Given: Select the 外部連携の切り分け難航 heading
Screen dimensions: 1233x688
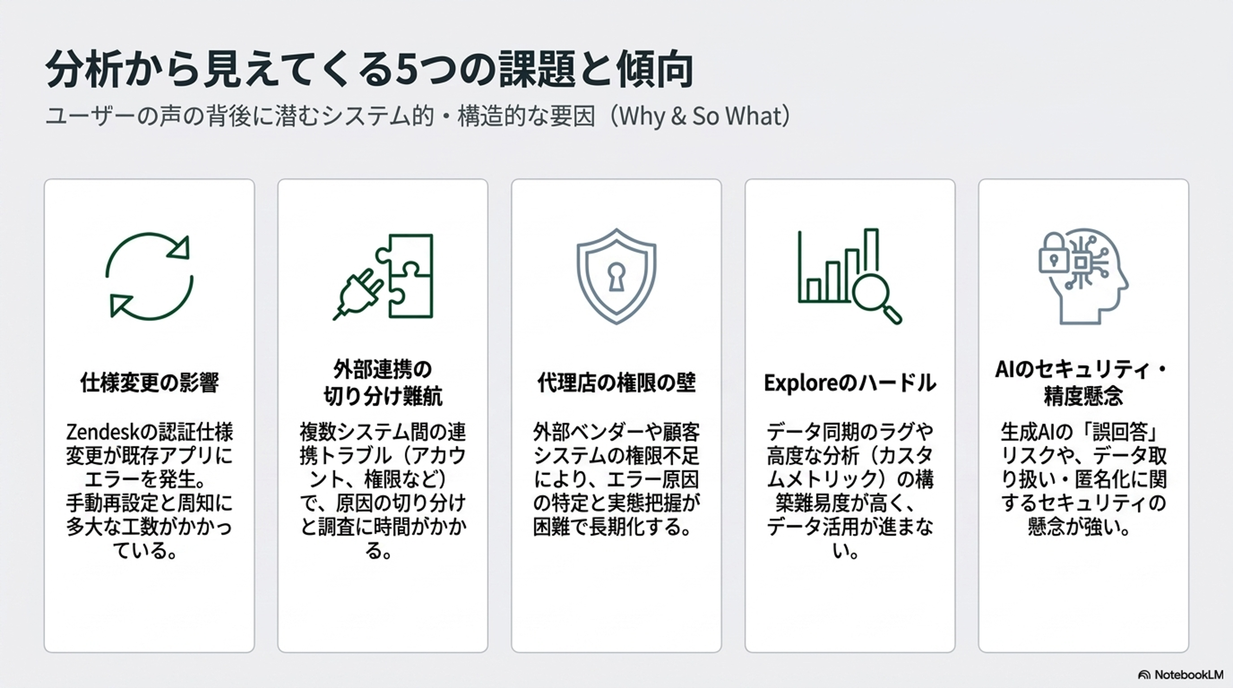Looking at the screenshot, I should [383, 383].
